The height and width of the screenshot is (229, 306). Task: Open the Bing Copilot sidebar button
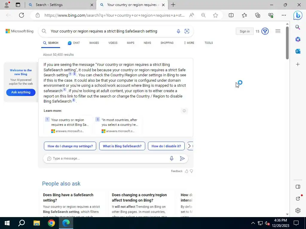click(x=298, y=16)
